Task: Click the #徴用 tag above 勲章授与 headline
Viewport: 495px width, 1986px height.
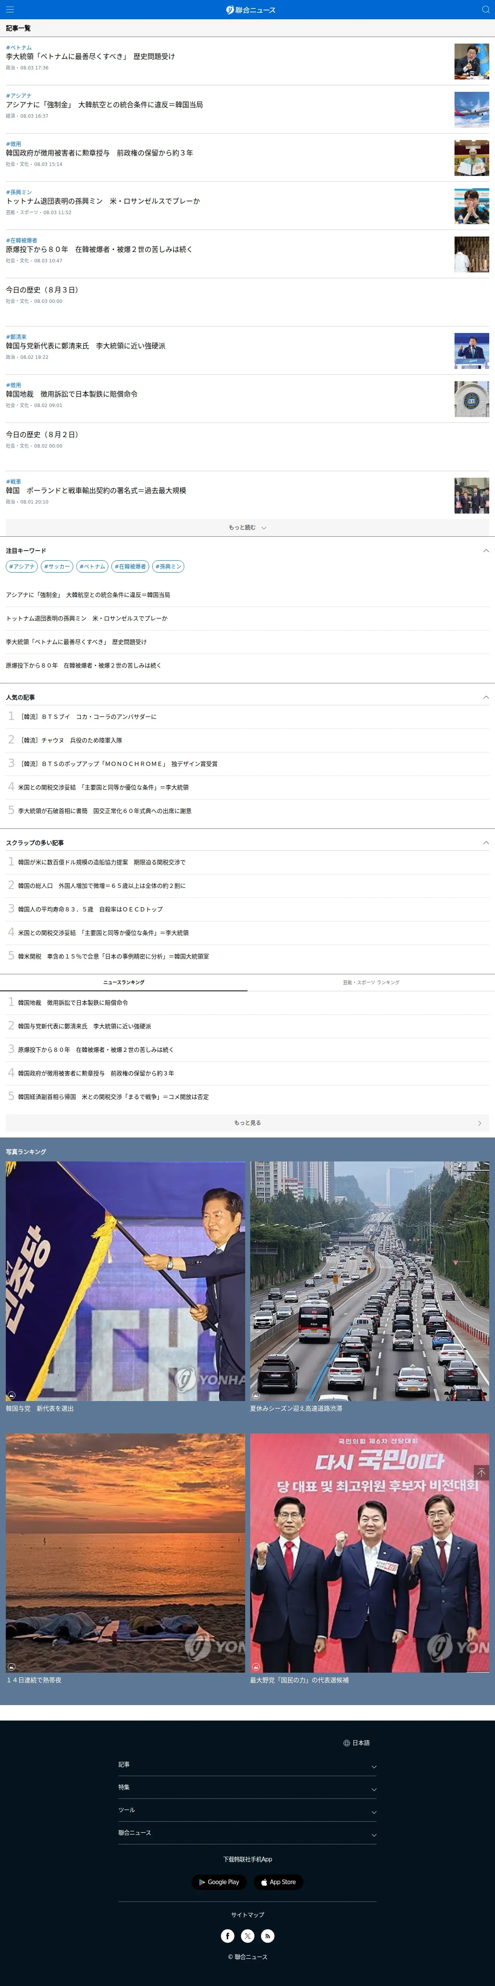Action: [14, 144]
